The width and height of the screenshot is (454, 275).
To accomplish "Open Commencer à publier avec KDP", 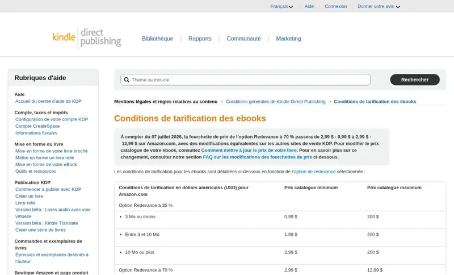I will [x=48, y=189].
